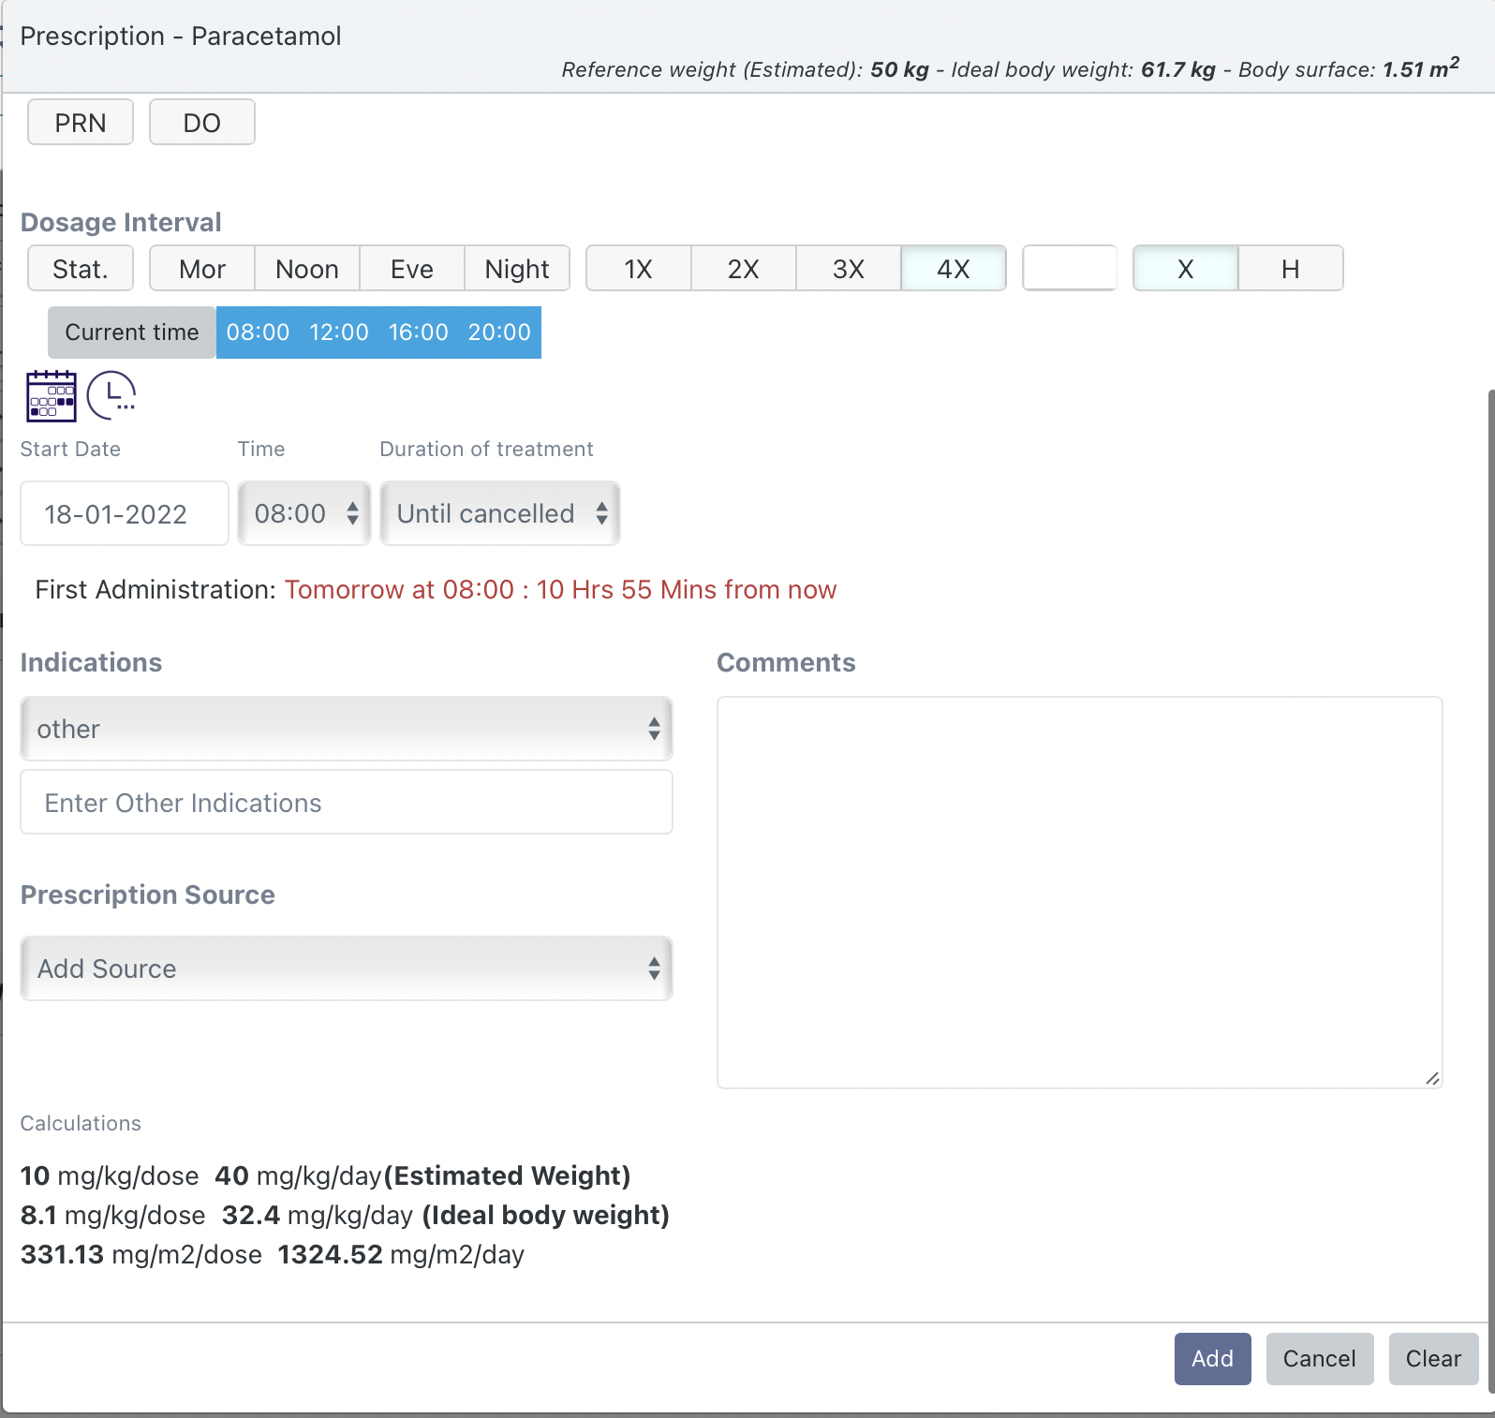This screenshot has height=1418, width=1495.
Task: Select Mor dosage time
Action: [202, 269]
